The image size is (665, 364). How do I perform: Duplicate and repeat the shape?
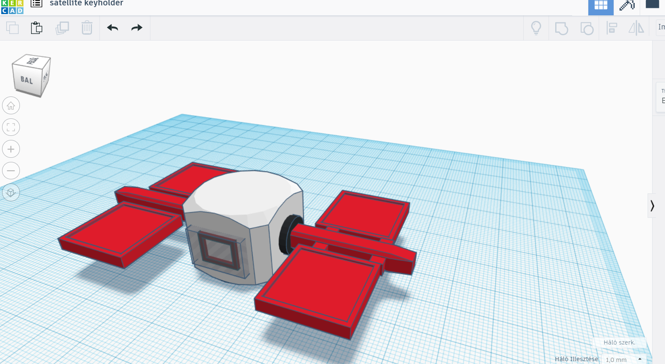click(62, 28)
